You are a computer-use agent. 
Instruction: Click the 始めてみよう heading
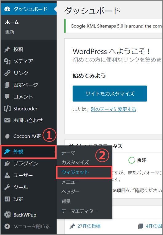89,76
